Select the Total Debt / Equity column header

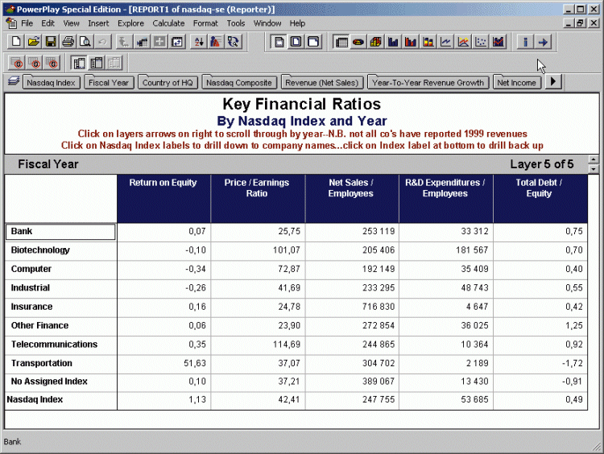click(540, 198)
